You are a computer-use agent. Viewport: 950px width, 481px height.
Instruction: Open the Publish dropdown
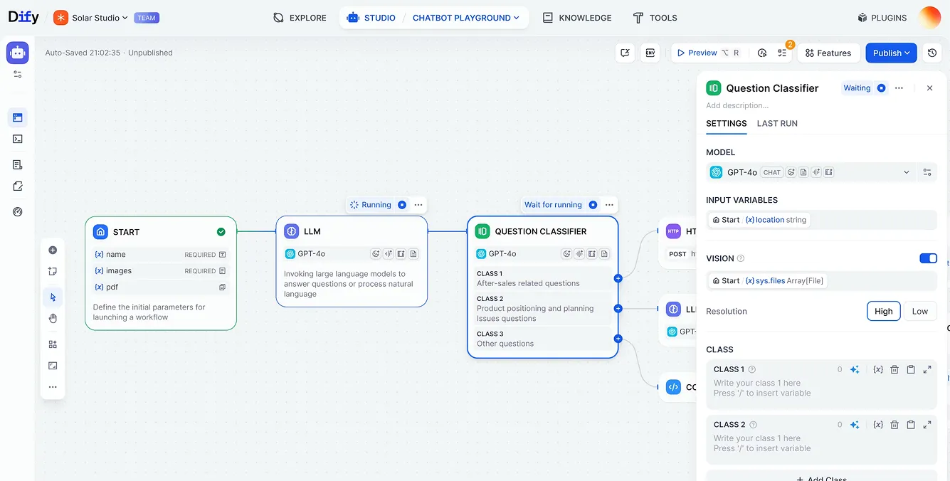tap(891, 53)
